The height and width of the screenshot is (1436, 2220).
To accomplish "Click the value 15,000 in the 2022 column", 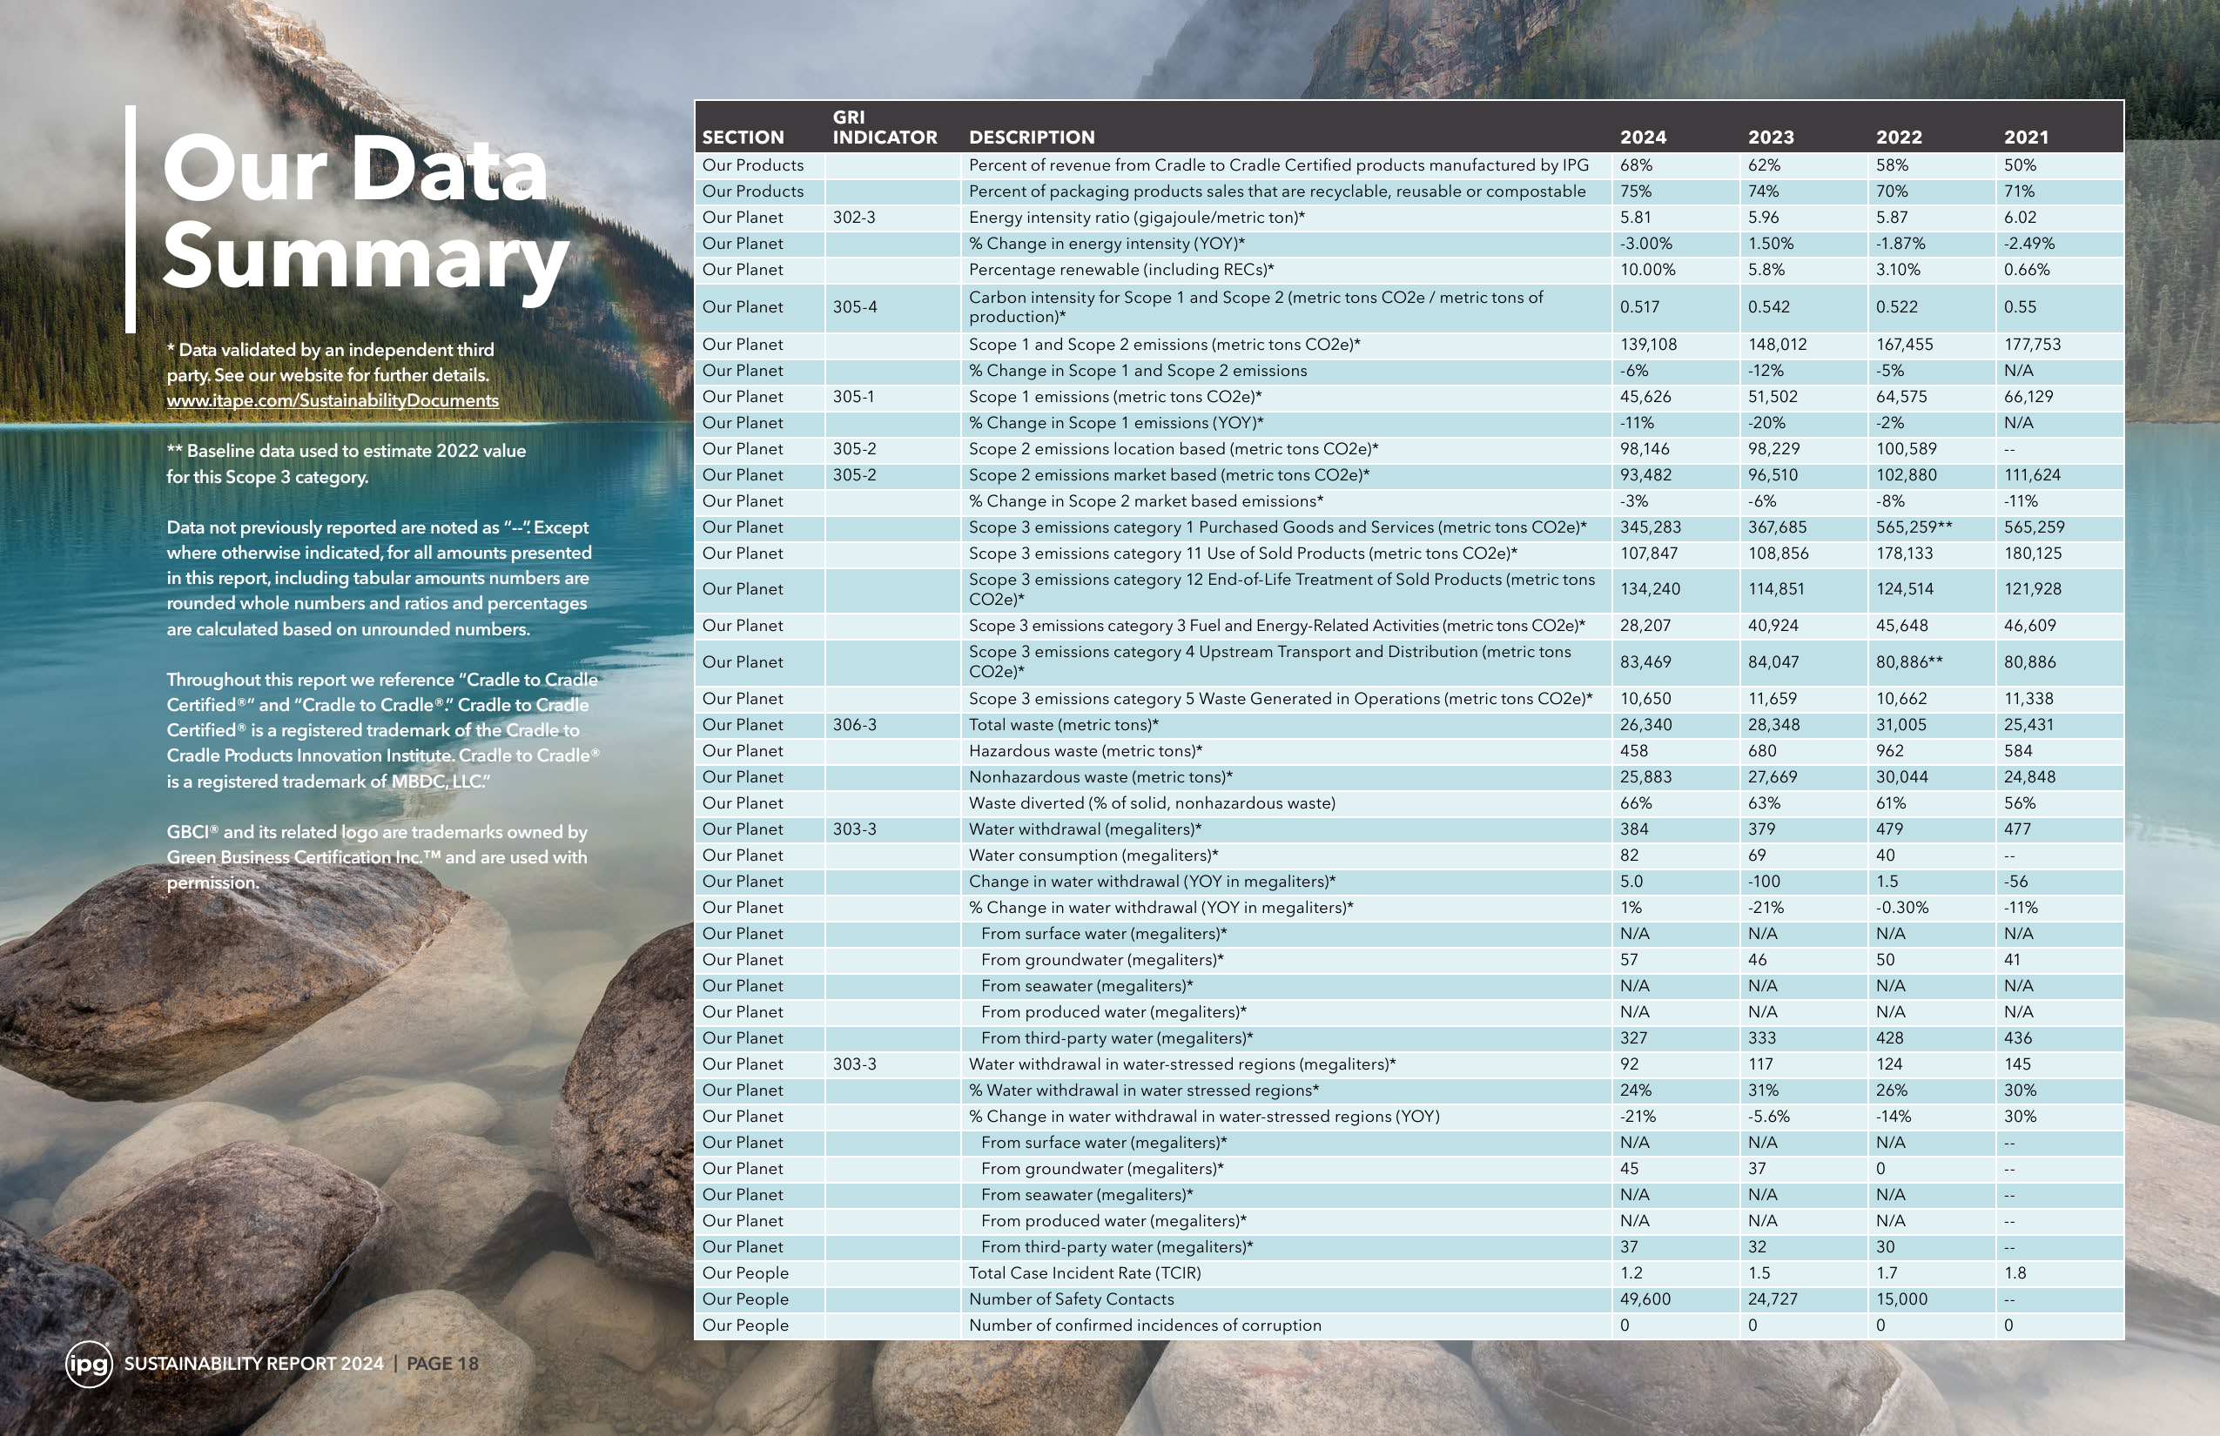I will tap(1901, 1298).
